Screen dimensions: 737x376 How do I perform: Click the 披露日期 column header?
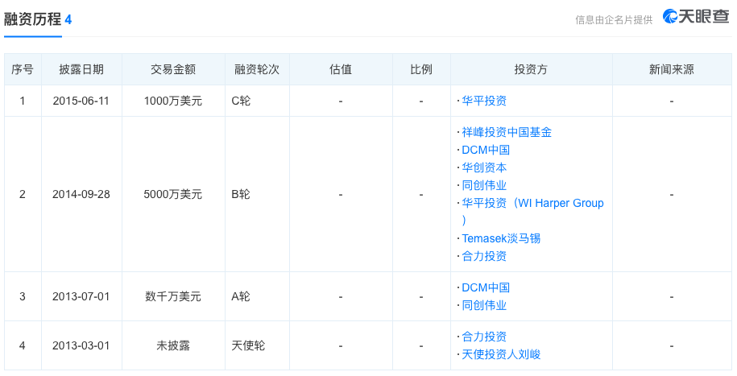(x=81, y=69)
